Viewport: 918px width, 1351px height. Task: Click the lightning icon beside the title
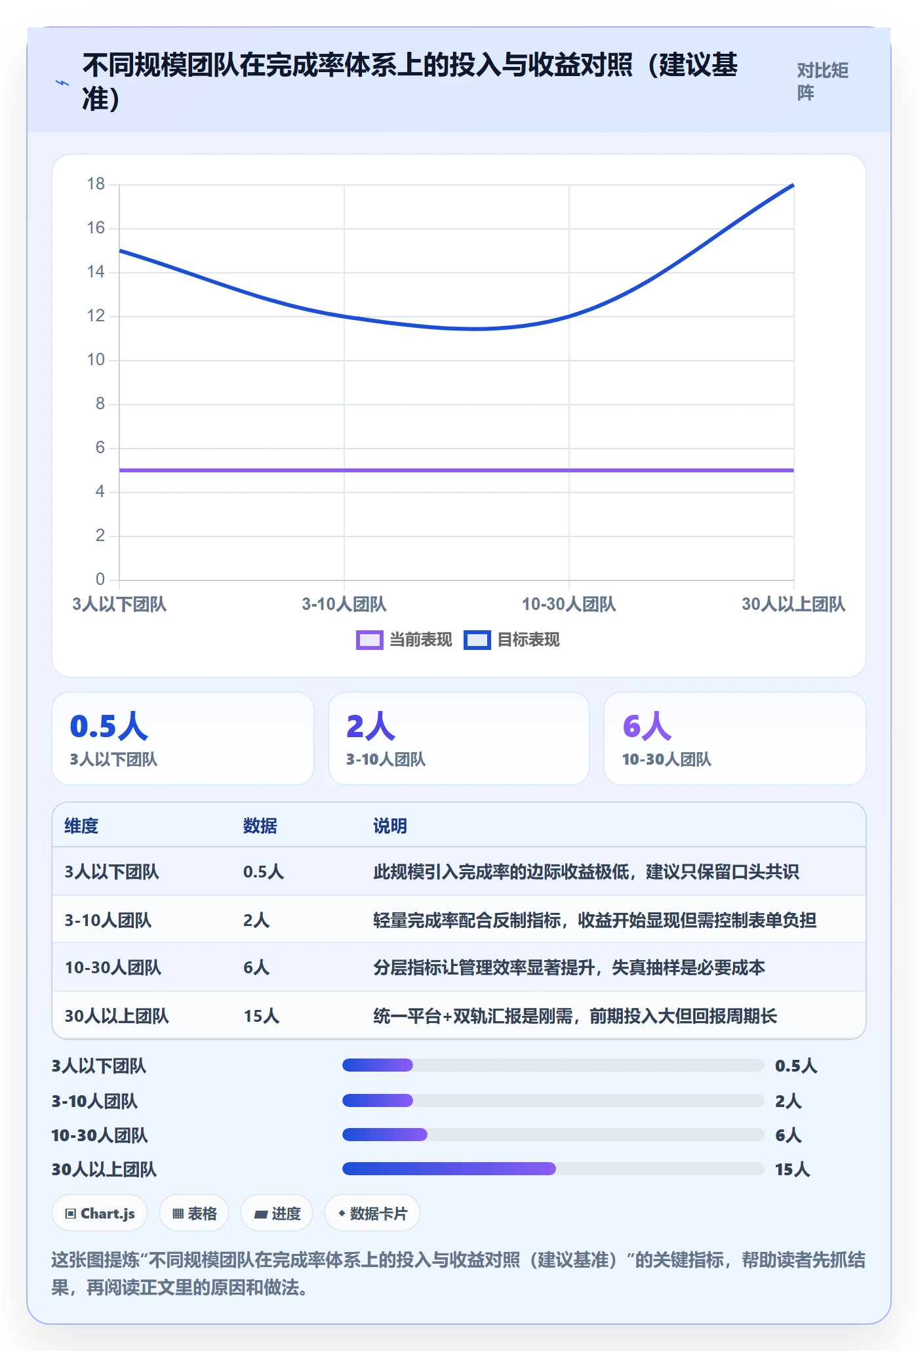(x=62, y=83)
